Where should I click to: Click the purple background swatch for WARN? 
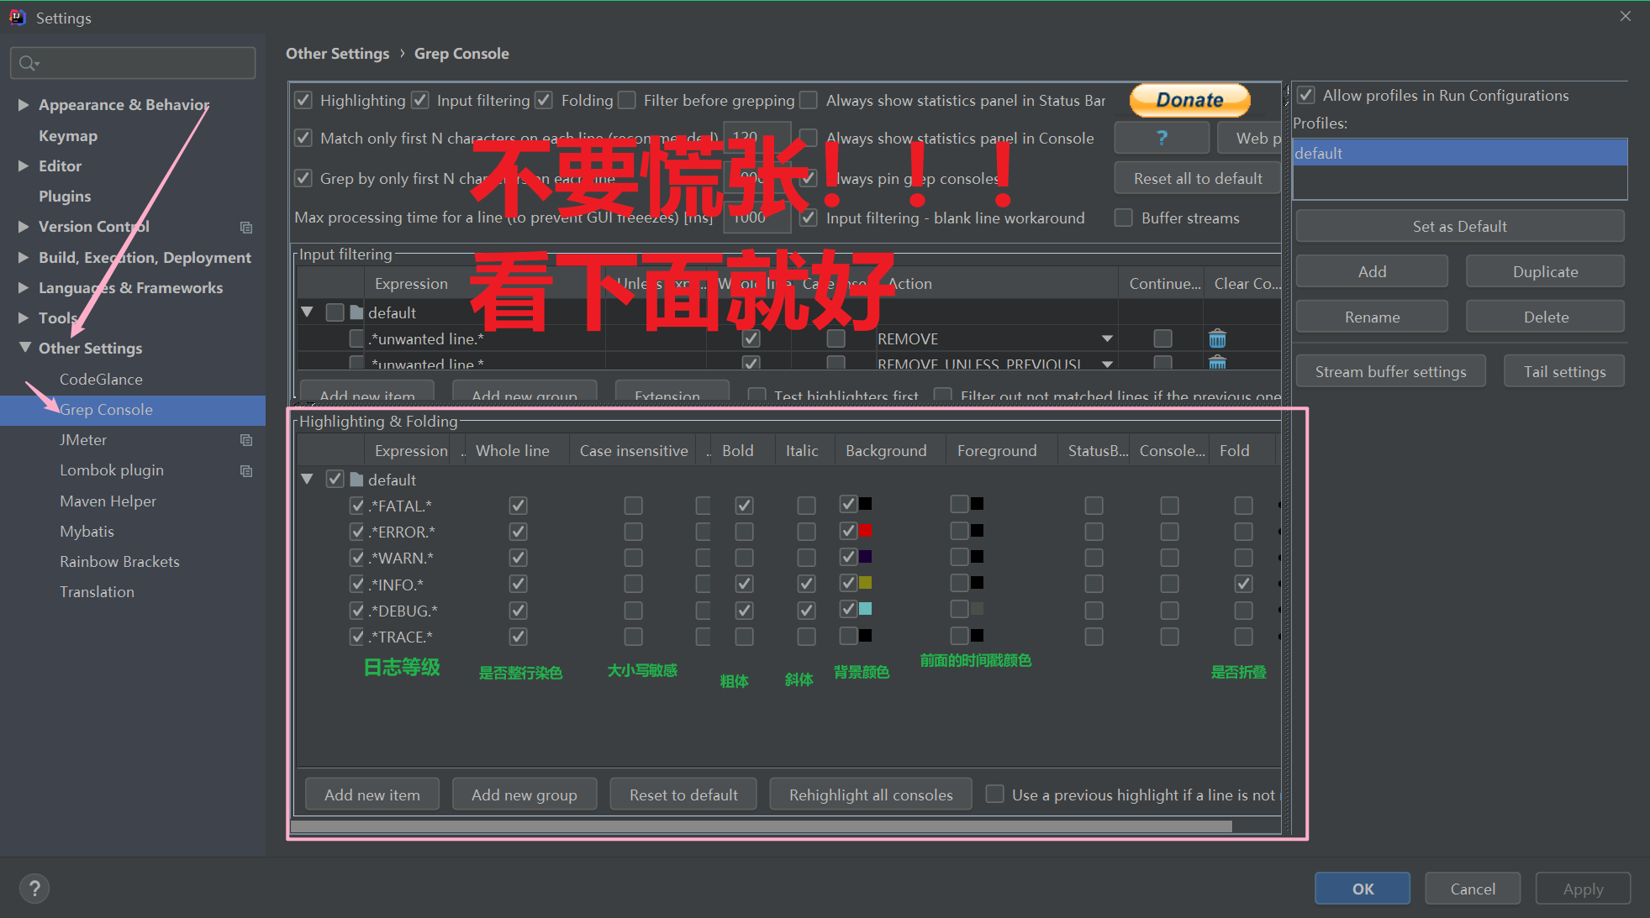tap(866, 557)
